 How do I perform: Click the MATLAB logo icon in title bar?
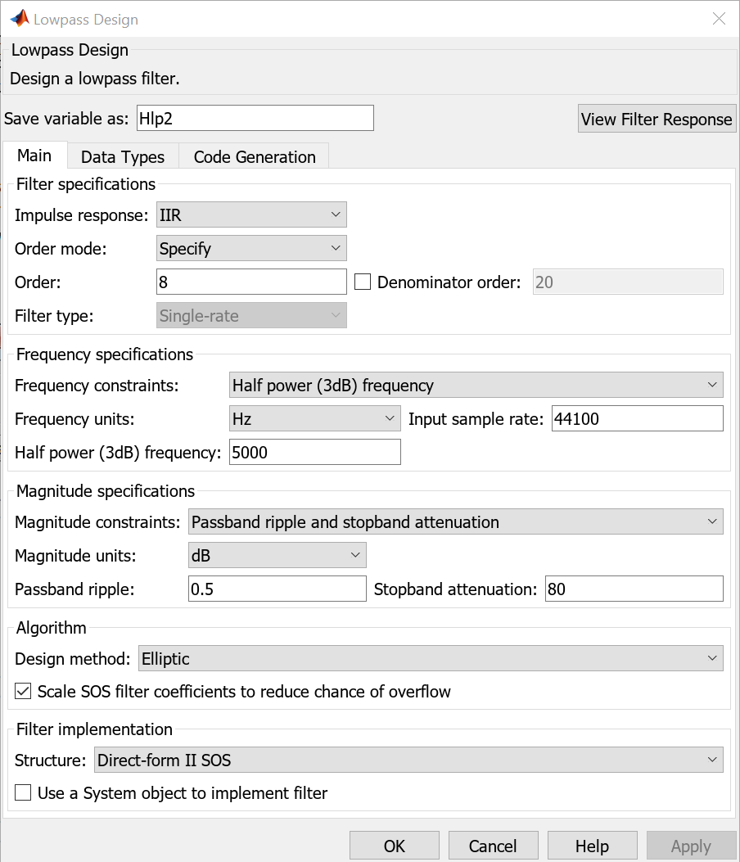tap(18, 19)
